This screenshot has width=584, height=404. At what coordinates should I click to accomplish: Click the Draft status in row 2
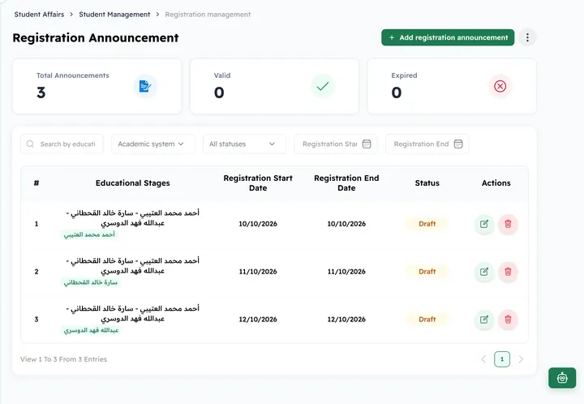(x=427, y=272)
